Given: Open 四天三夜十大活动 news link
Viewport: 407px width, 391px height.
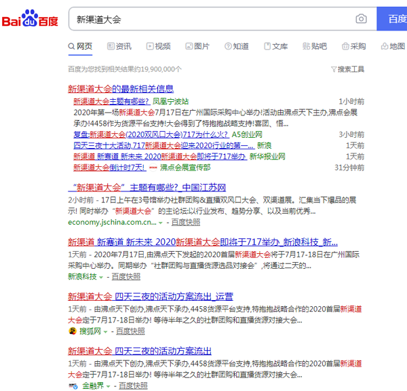Looking at the screenshot, I should [164, 145].
